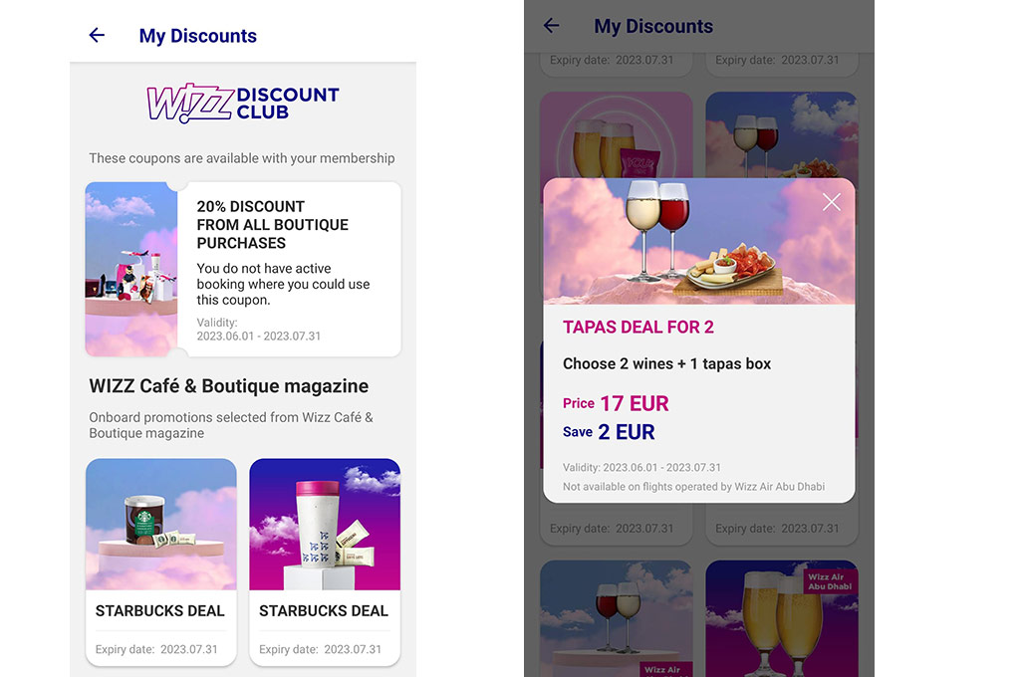Tap the WIZZ Café & Boutique magazine heading
The height and width of the screenshot is (677, 1020).
click(x=229, y=386)
